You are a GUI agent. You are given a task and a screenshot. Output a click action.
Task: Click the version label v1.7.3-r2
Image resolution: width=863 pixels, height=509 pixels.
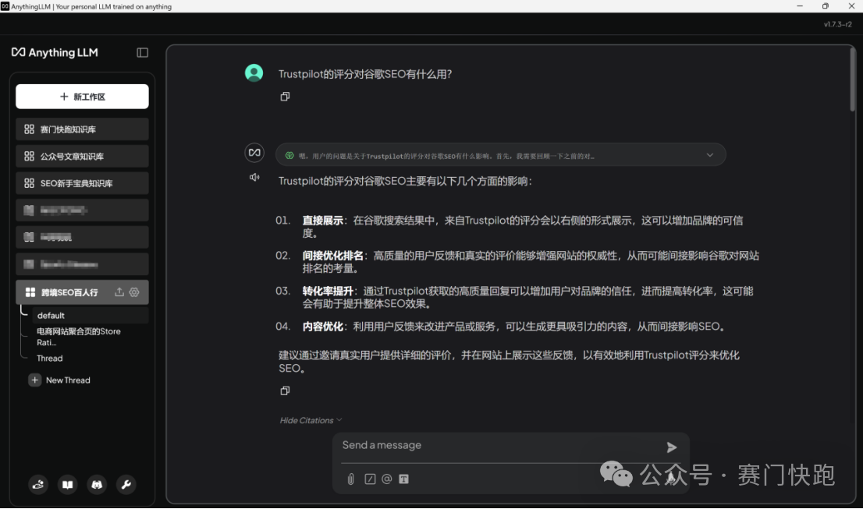[x=838, y=24]
